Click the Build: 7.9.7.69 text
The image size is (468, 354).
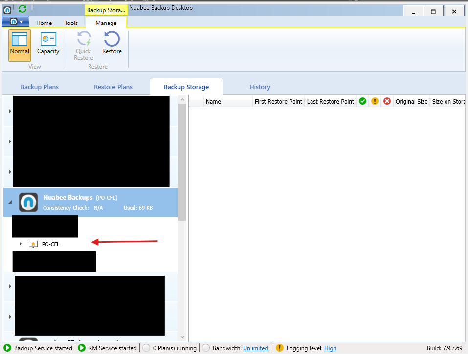pos(445,348)
